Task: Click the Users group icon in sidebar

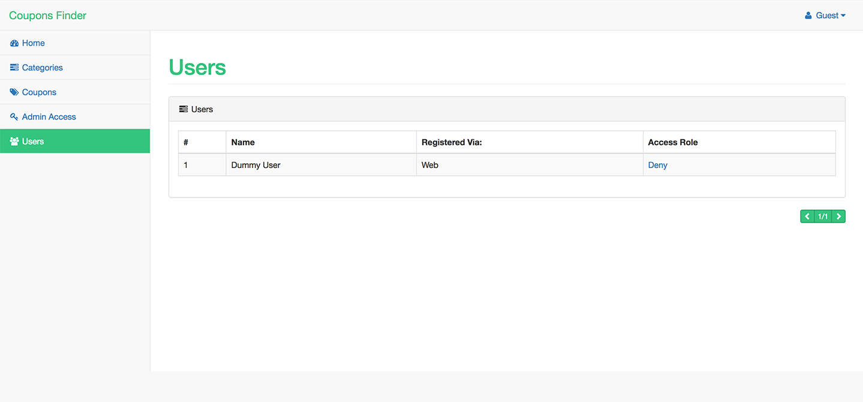Action: click(14, 142)
